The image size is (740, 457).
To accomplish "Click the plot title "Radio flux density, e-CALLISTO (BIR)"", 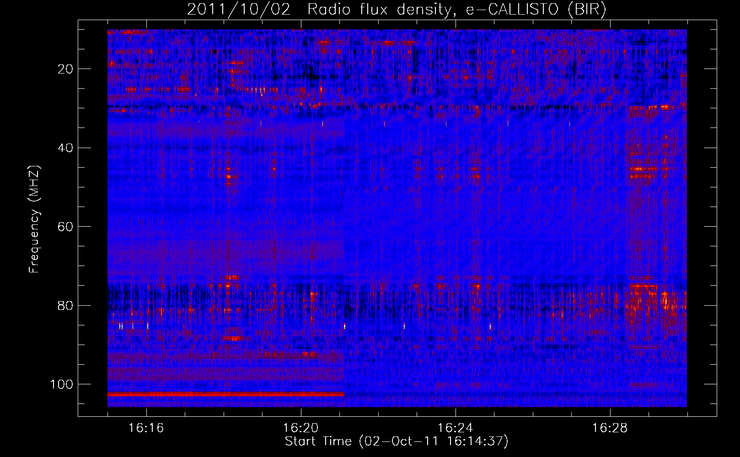I will [x=457, y=10].
